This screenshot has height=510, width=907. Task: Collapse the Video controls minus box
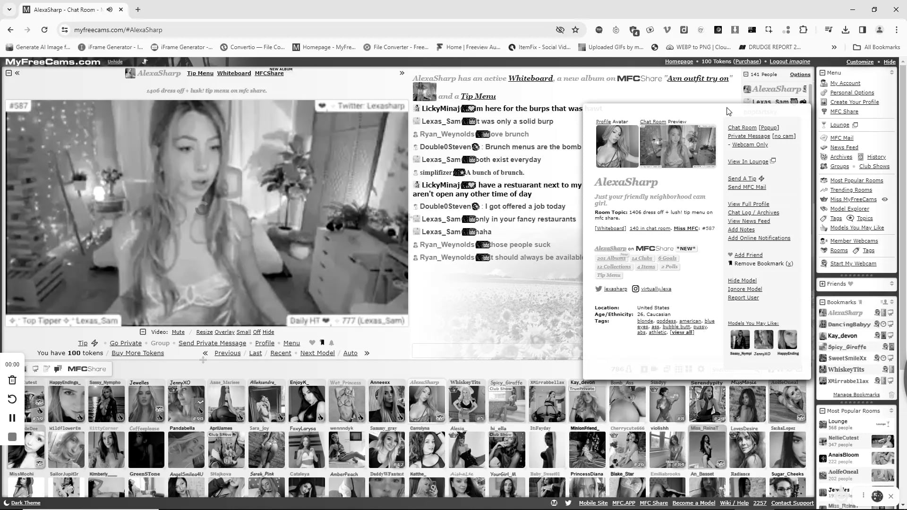pos(143,332)
